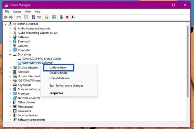Maximize the Device Manager window
The width and height of the screenshot is (194, 129).
pyautogui.click(x=173, y=5)
